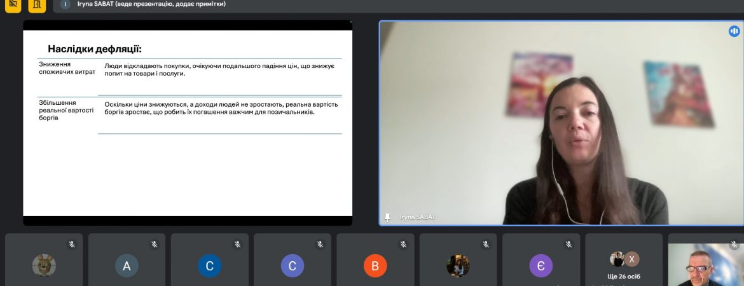This screenshot has height=286, width=744.
Task: Click the 'I' presenter avatar in the top bar
Action: pos(65,4)
